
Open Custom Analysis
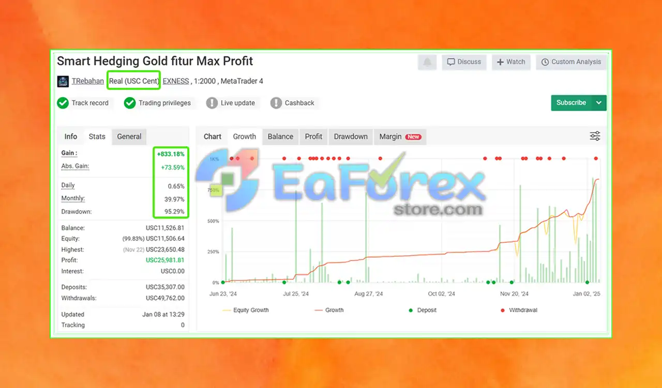tap(571, 62)
